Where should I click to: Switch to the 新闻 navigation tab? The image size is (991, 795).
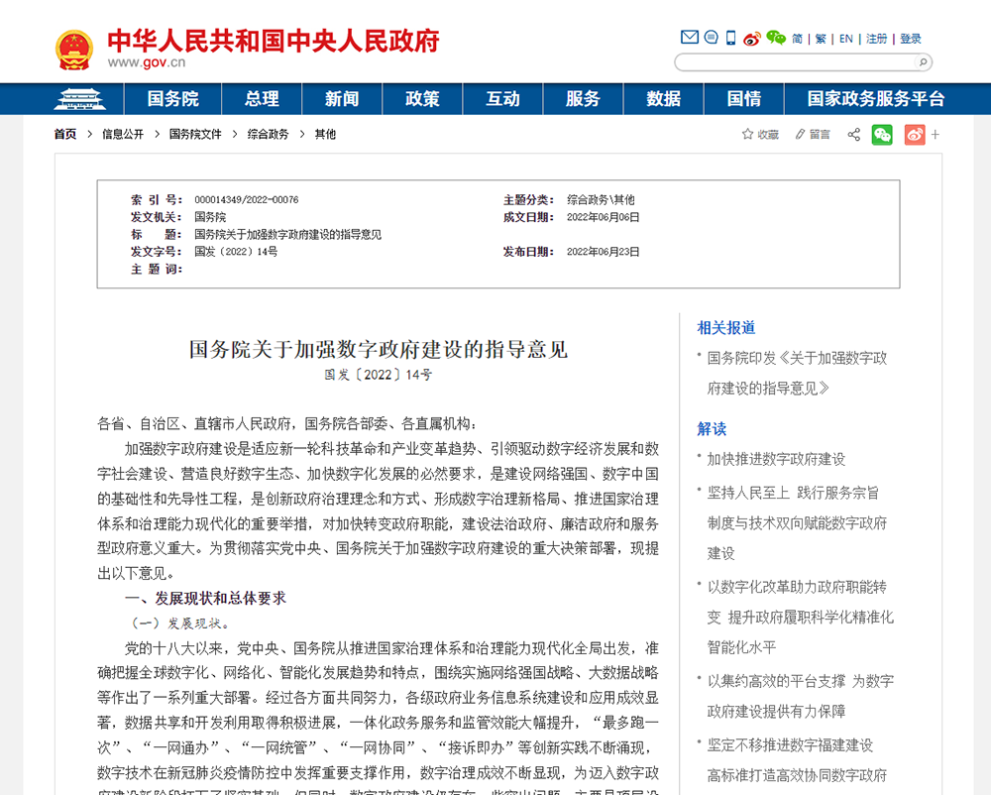click(342, 99)
